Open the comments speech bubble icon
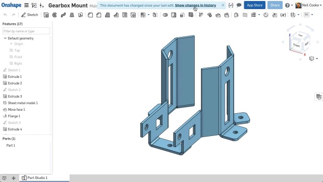This screenshot has width=323, height=182. pyautogui.click(x=239, y=5)
